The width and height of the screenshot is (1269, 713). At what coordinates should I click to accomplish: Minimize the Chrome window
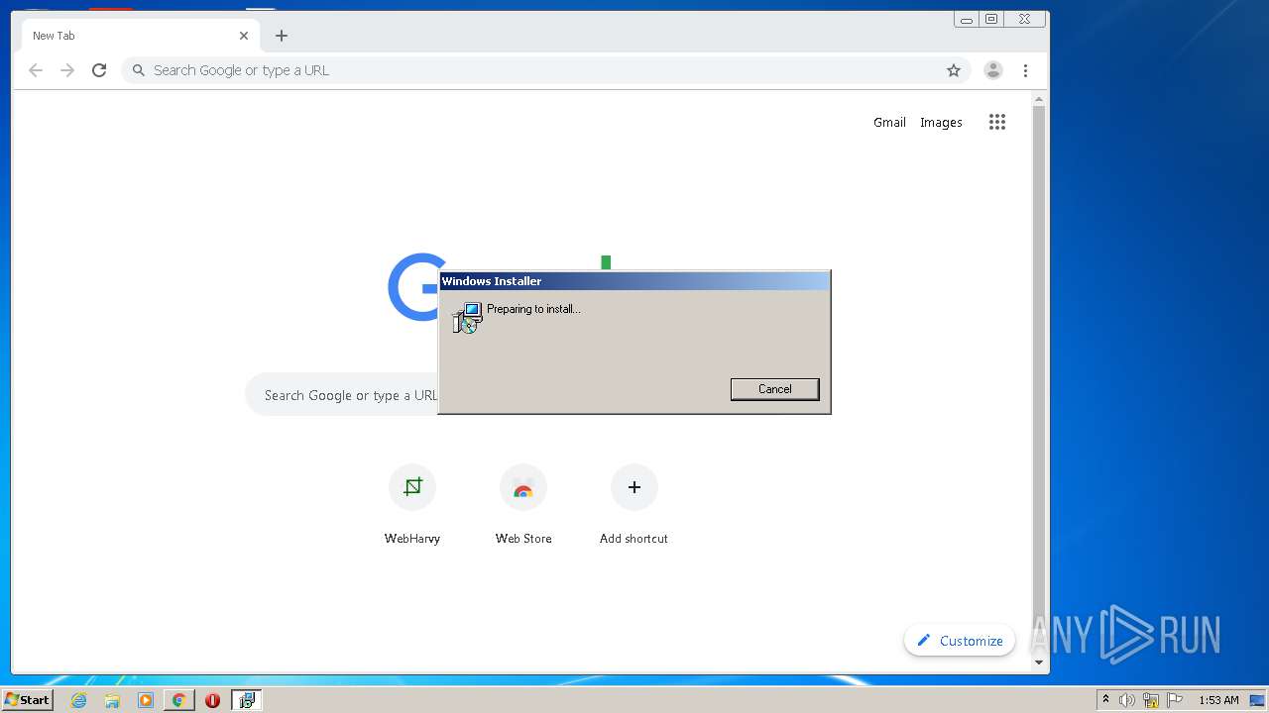pyautogui.click(x=967, y=19)
